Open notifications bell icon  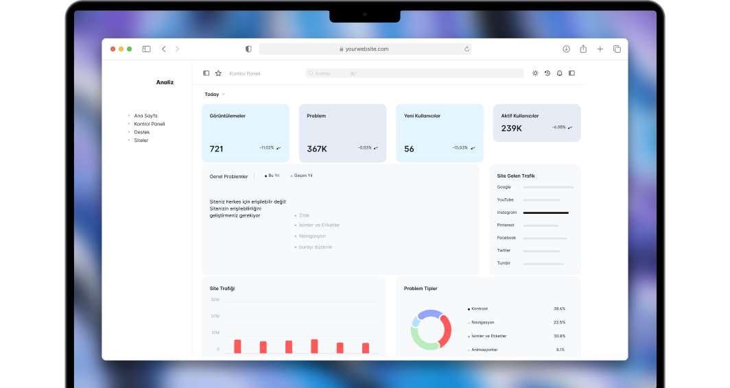559,73
